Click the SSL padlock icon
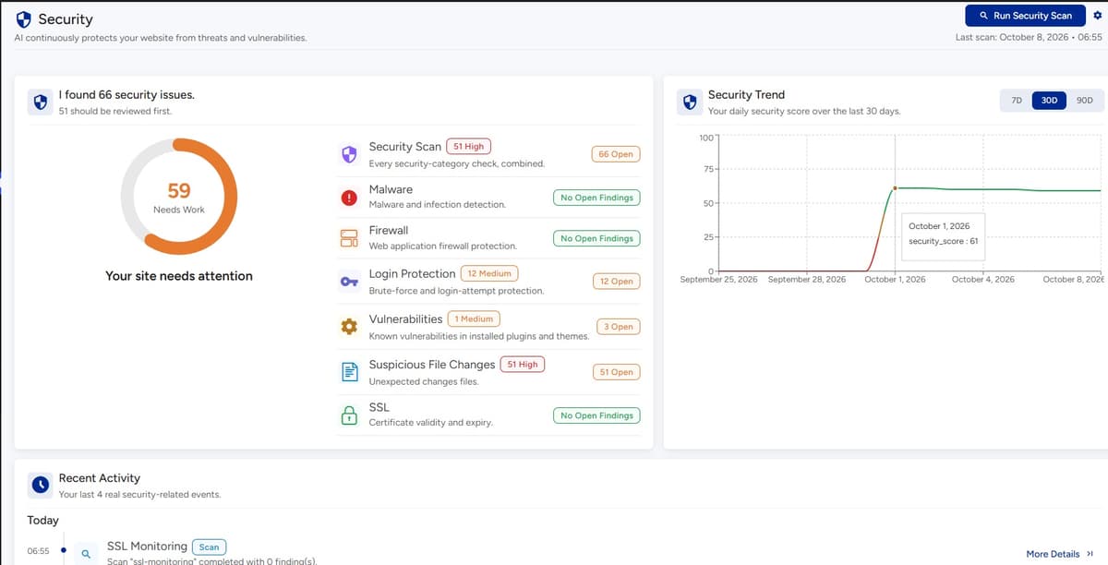Image resolution: width=1108 pixels, height=565 pixels. (x=349, y=415)
